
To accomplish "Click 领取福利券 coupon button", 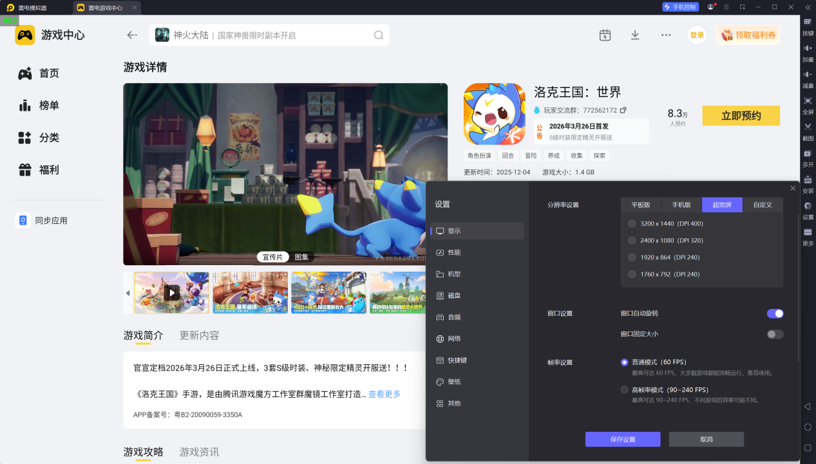I will click(x=748, y=35).
